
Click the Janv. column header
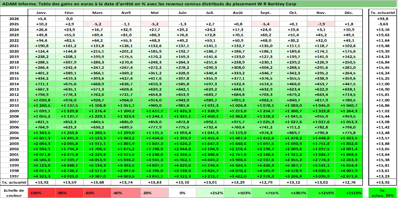pyautogui.click(x=42, y=13)
